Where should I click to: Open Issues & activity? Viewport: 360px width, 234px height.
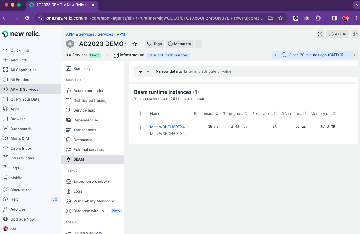click(x=84, y=232)
